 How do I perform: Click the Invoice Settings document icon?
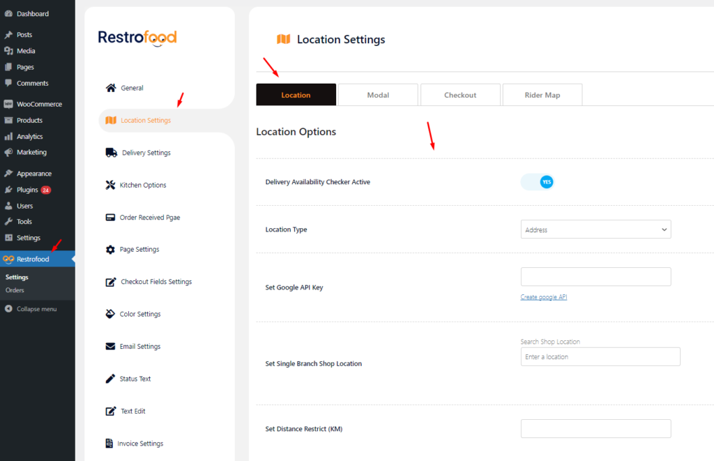[109, 444]
